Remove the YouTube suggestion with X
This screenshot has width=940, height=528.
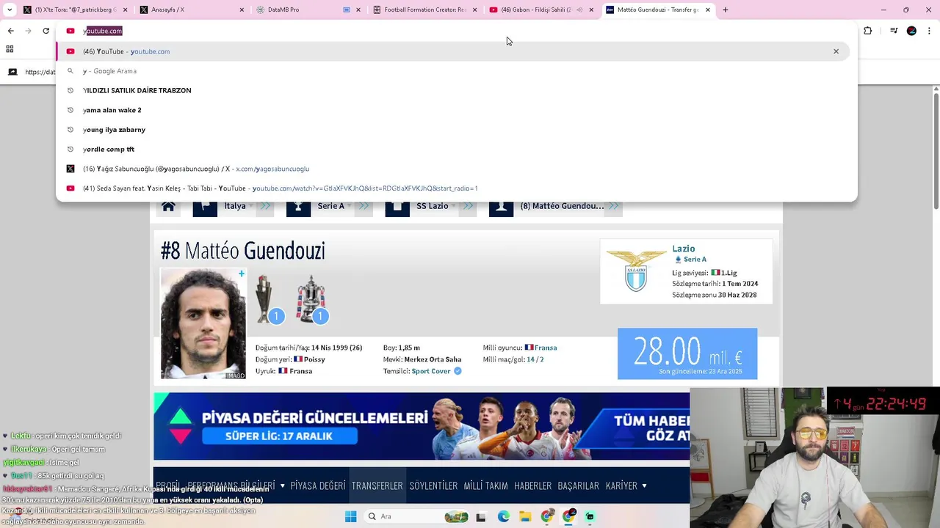click(x=836, y=51)
